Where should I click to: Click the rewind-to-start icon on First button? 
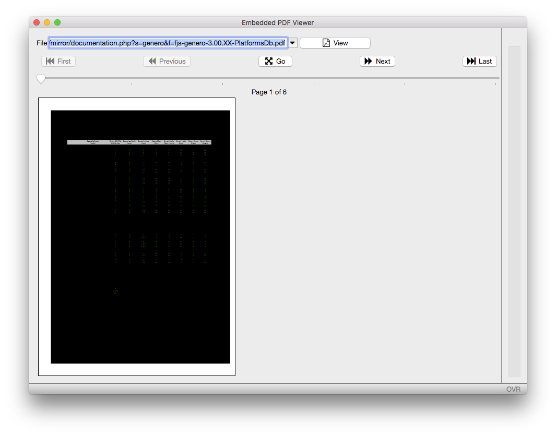click(49, 61)
